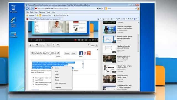This screenshot has height=100, width=177.
Task: Open the Edit menu
Action: [x=32, y=12]
